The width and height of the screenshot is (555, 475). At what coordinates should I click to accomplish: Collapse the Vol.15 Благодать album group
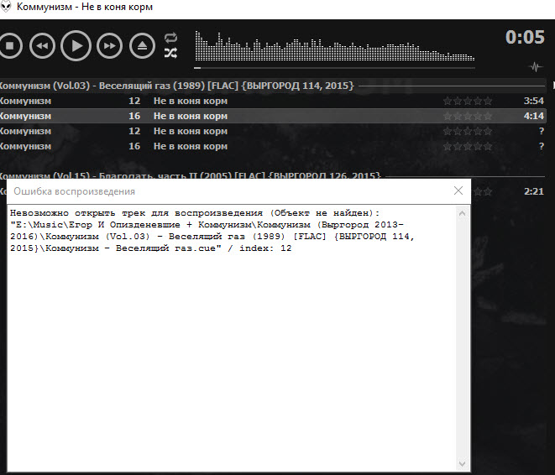[190, 175]
